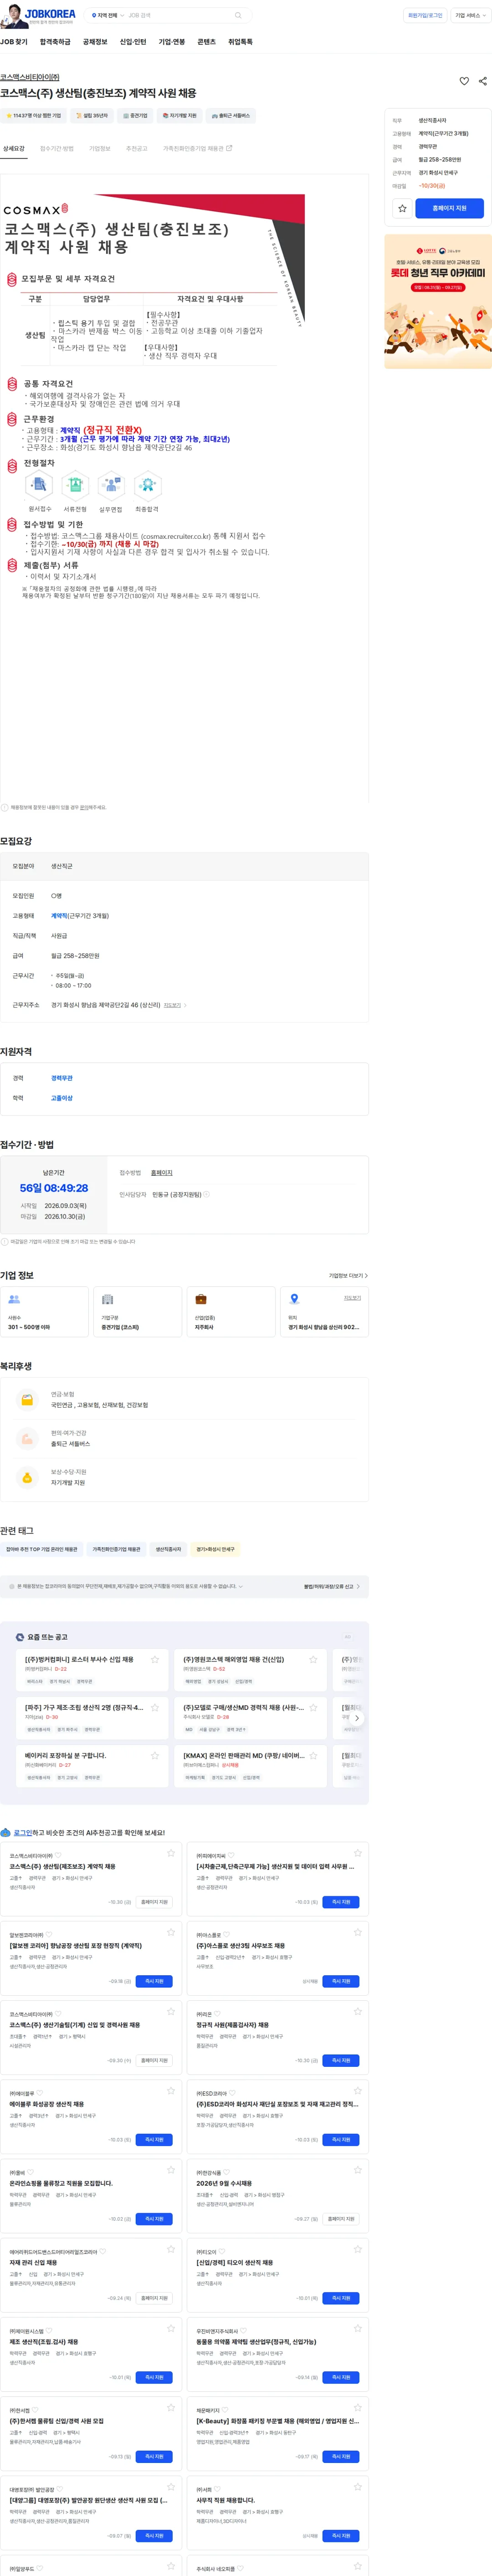The width and height of the screenshot is (492, 2576).
Task: Scrap the posting with the star button
Action: click(402, 208)
